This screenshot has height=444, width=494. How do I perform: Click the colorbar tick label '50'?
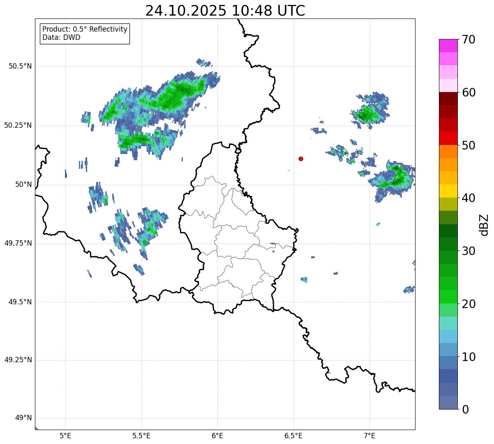pos(469,145)
